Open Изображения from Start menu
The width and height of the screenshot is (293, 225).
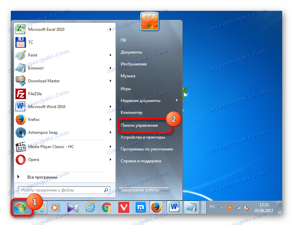[x=134, y=64]
